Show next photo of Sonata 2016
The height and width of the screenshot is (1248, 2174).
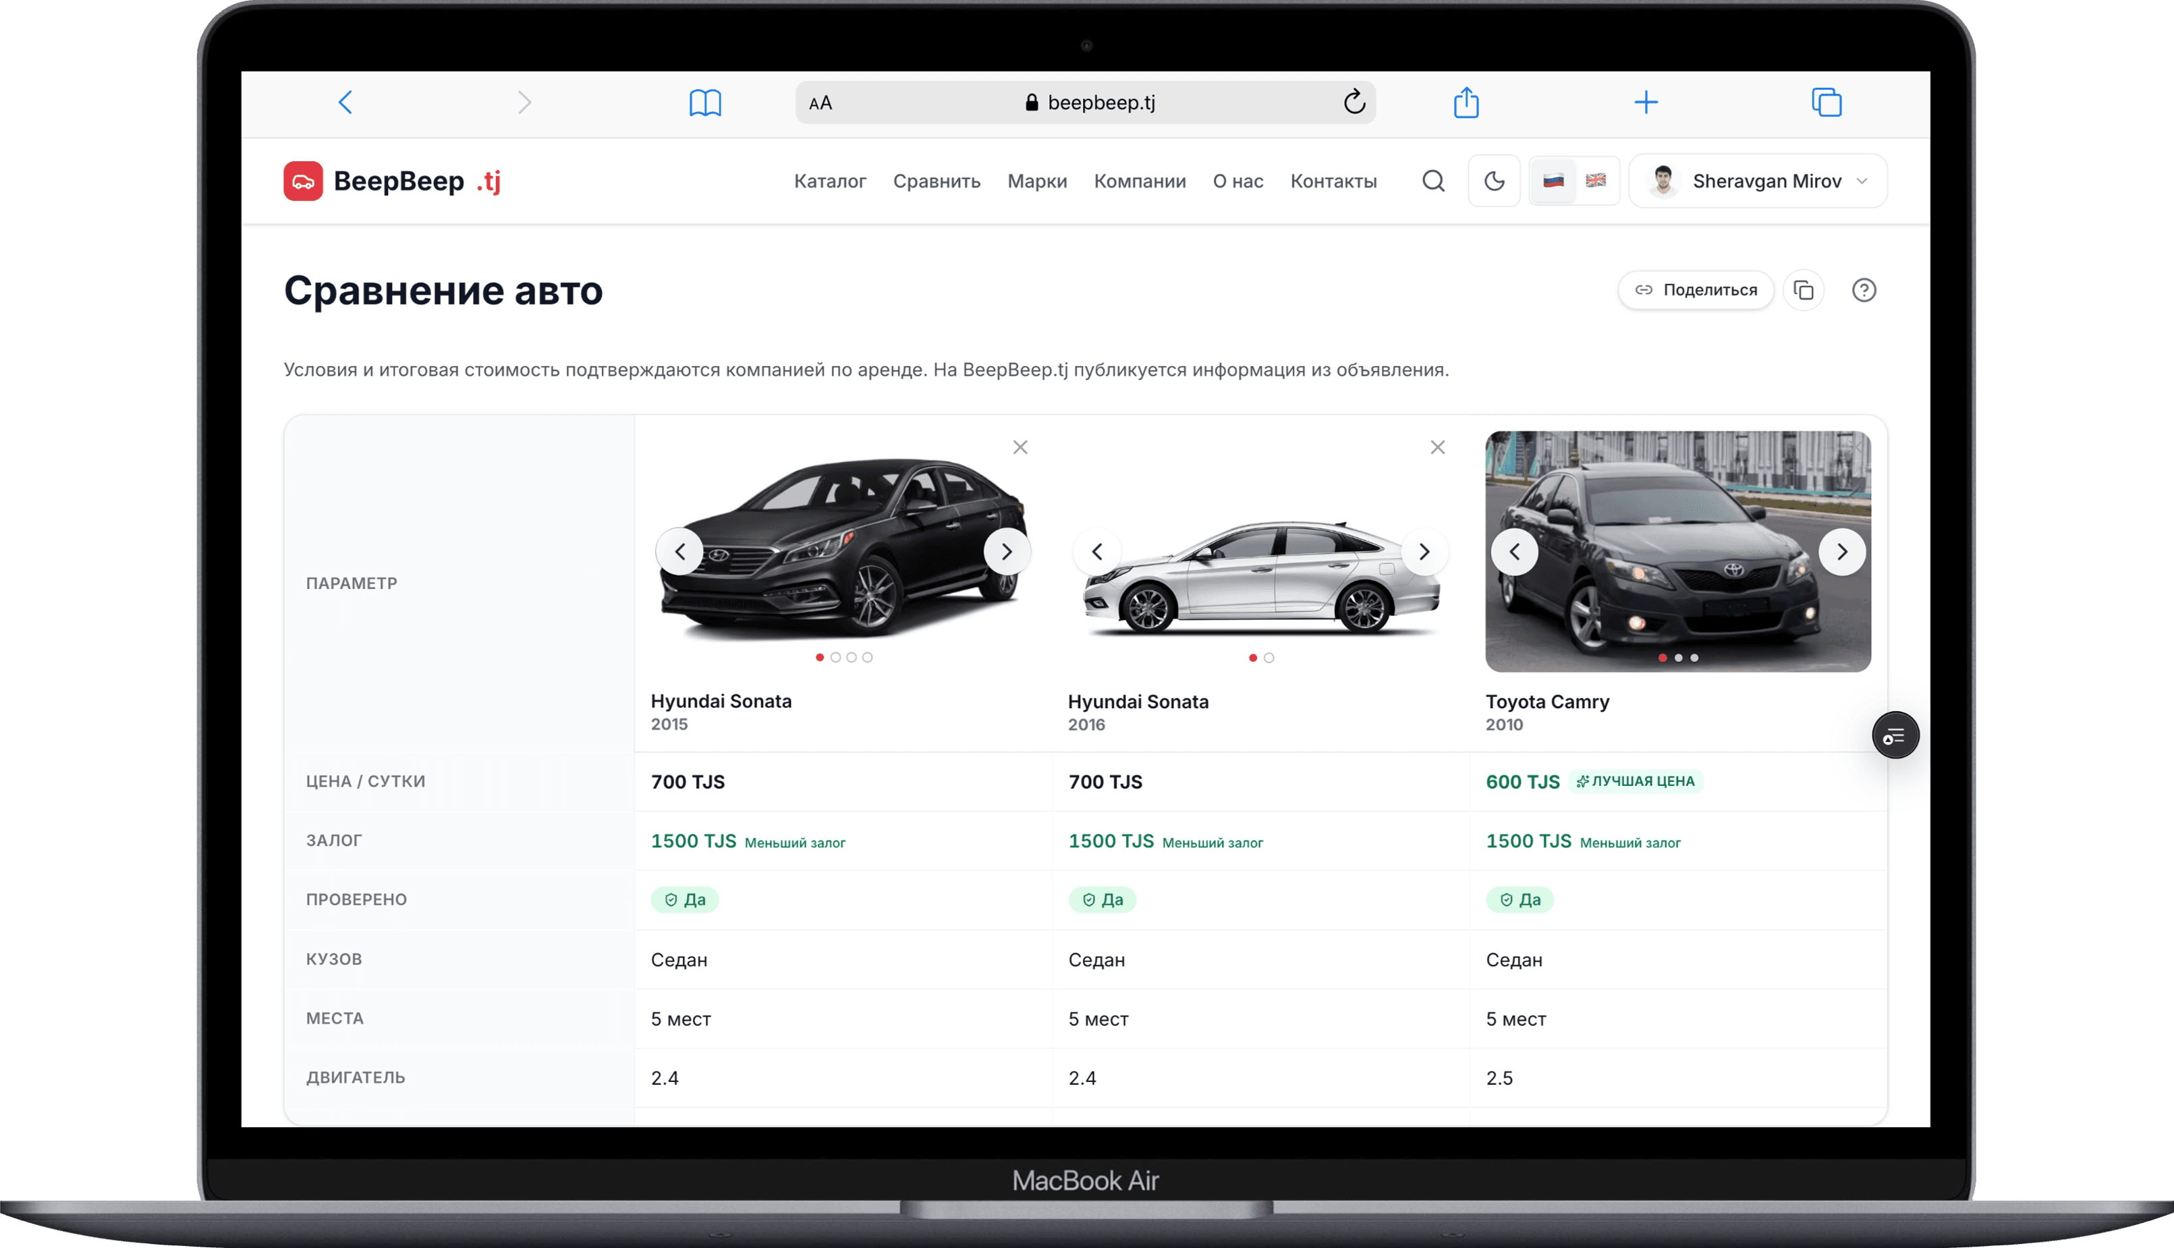[1424, 551]
